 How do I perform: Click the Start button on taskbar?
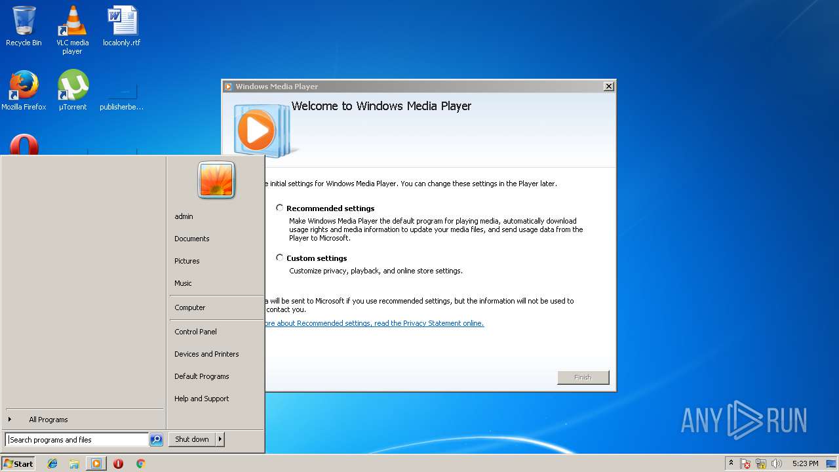click(18, 463)
